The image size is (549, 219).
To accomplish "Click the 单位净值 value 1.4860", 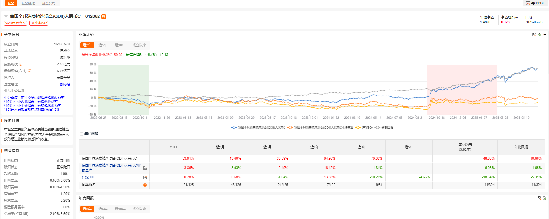I will (x=485, y=22).
